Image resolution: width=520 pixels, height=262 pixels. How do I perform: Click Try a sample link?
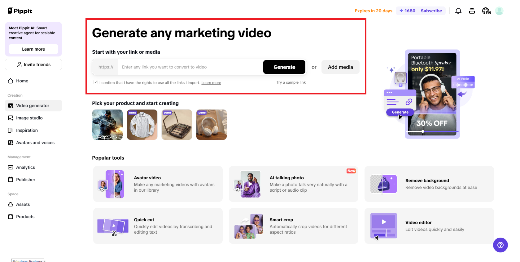(x=291, y=82)
